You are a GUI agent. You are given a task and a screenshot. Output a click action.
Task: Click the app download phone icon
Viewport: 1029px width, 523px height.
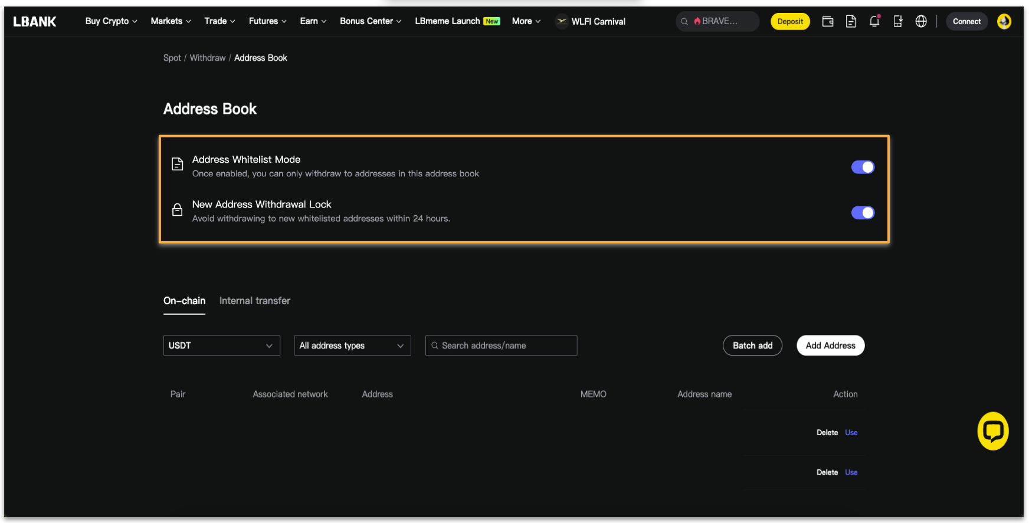897,21
